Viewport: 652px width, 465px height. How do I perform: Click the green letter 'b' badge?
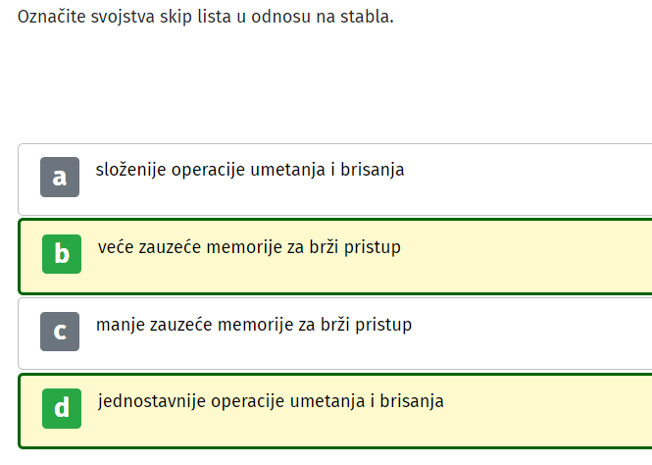click(x=62, y=254)
